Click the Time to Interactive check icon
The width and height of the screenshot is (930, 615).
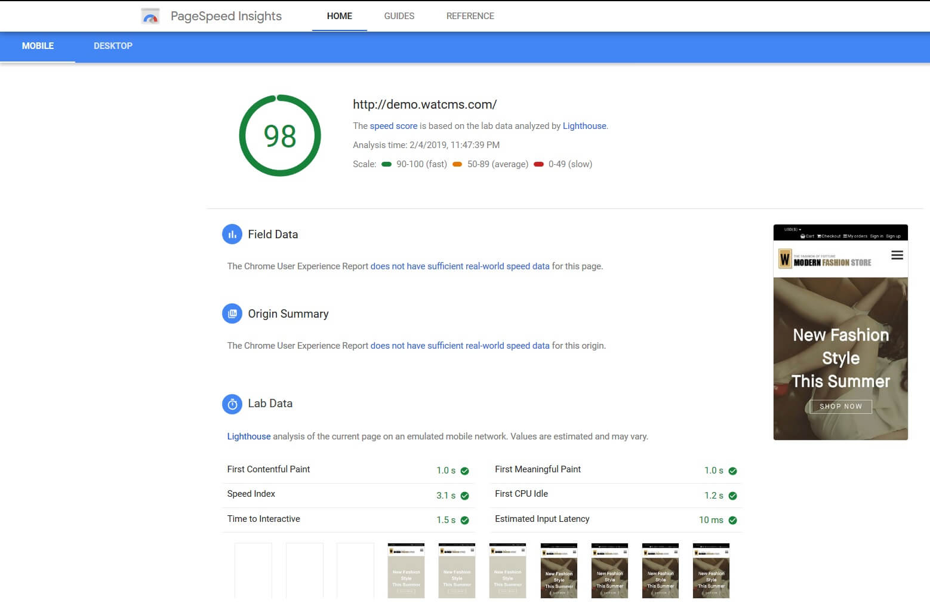(464, 520)
